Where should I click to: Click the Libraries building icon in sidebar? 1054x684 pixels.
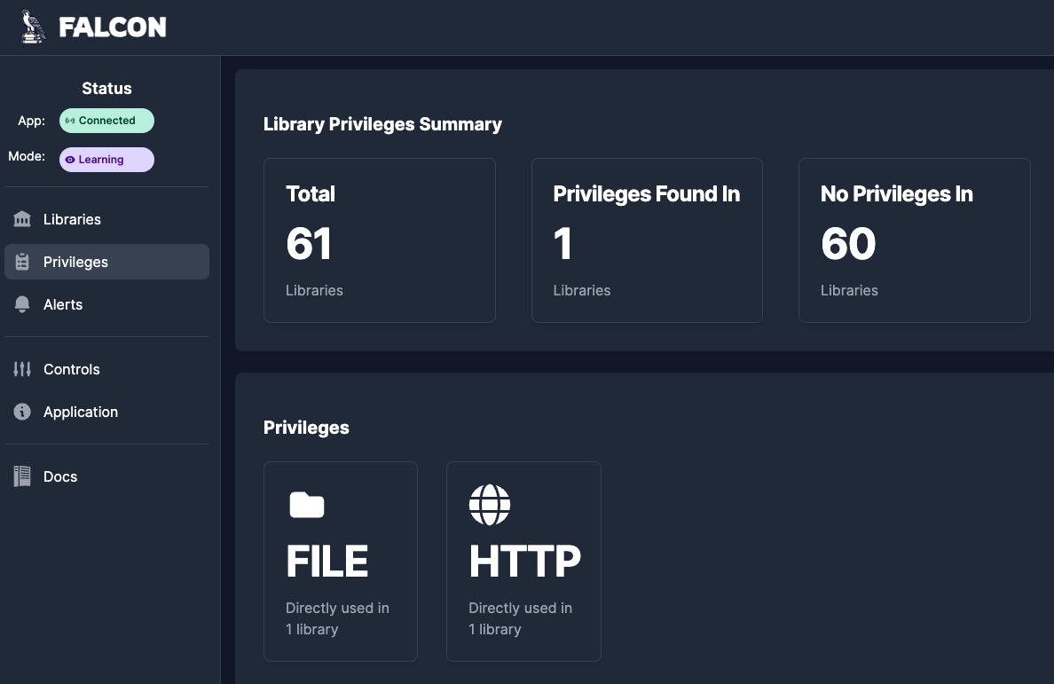pyautogui.click(x=23, y=219)
